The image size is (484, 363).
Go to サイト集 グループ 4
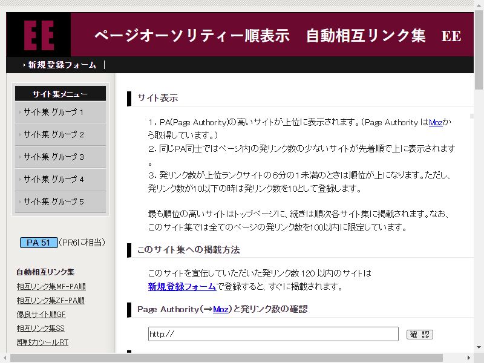pyautogui.click(x=60, y=179)
